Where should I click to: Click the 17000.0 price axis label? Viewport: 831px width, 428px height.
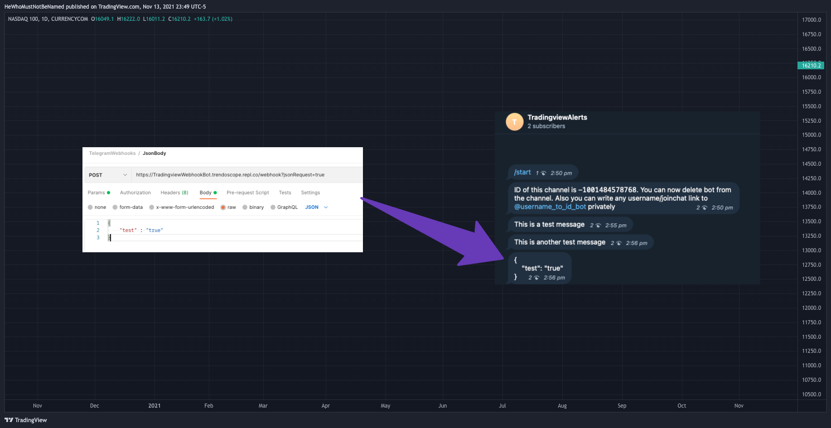point(812,20)
